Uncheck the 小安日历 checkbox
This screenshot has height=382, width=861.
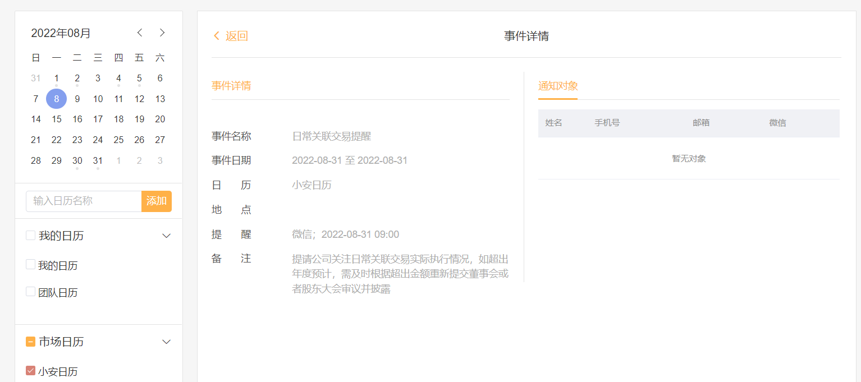coord(30,370)
